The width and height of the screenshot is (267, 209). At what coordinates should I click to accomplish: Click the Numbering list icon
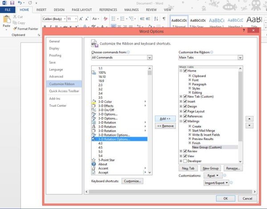click(122, 19)
